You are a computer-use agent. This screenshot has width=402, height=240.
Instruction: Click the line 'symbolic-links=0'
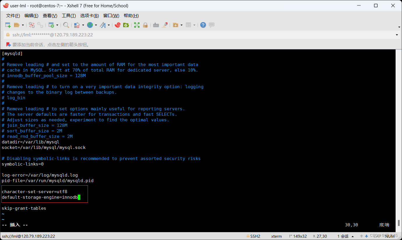[23, 164]
